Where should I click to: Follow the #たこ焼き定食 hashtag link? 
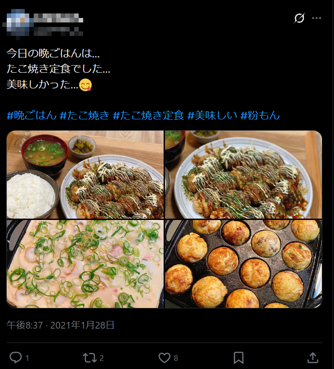[148, 115]
